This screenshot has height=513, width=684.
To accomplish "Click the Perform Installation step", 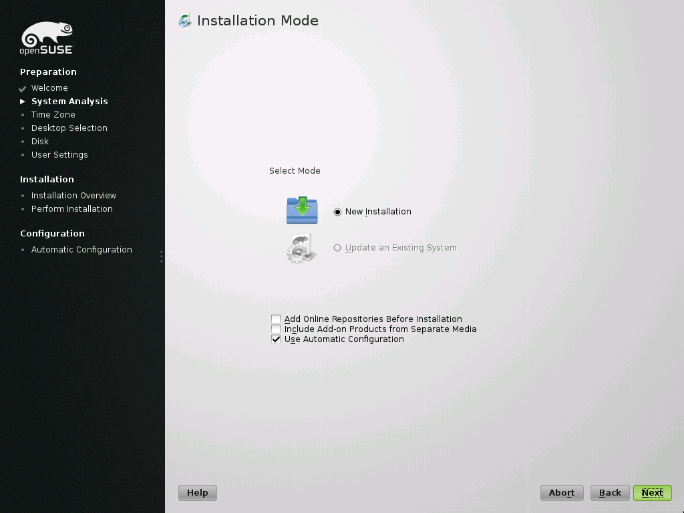I will coord(72,209).
